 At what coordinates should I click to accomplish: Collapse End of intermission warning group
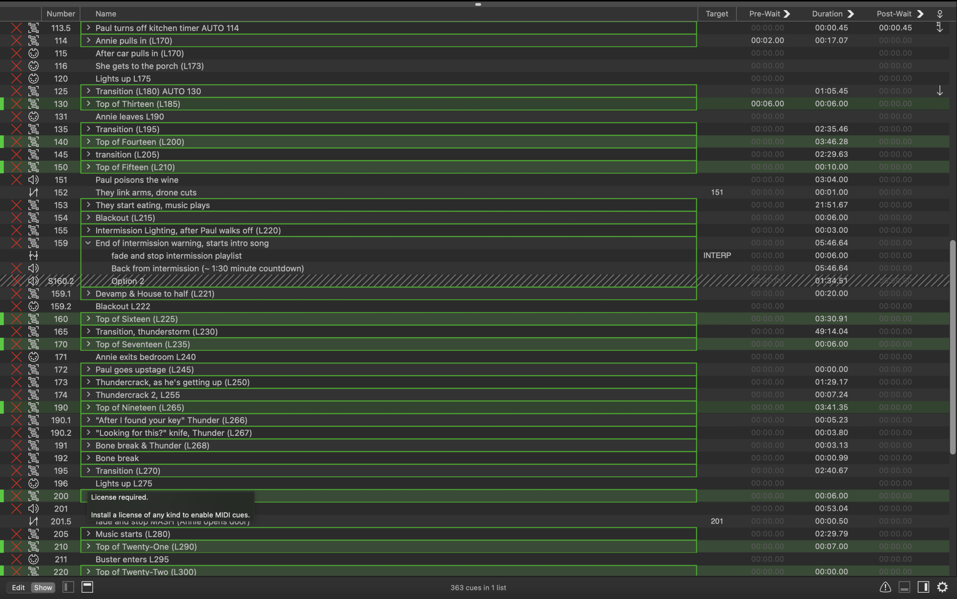[88, 243]
